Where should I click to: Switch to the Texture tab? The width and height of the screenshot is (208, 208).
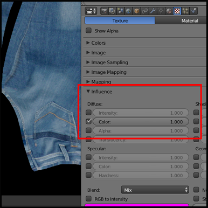120,20
